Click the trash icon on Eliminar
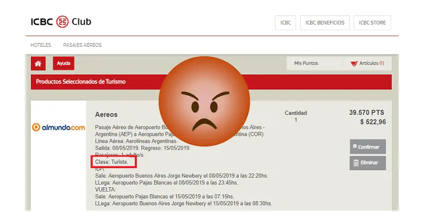Screen dimensions: 428x216 [x=356, y=163]
